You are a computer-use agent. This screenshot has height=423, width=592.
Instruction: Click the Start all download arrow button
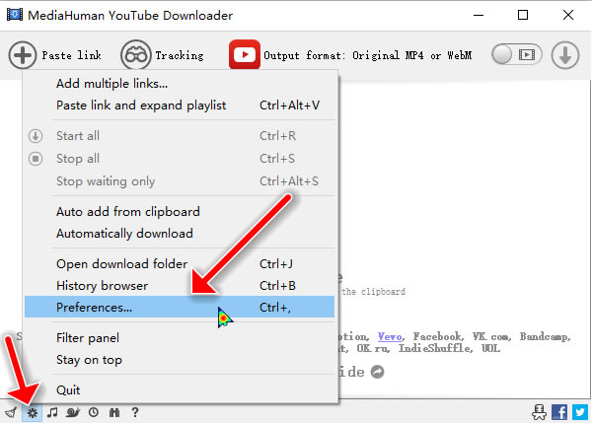(565, 55)
